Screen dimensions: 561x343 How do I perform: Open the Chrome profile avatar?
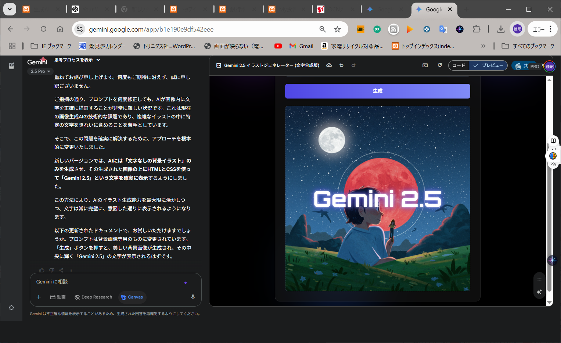click(518, 29)
